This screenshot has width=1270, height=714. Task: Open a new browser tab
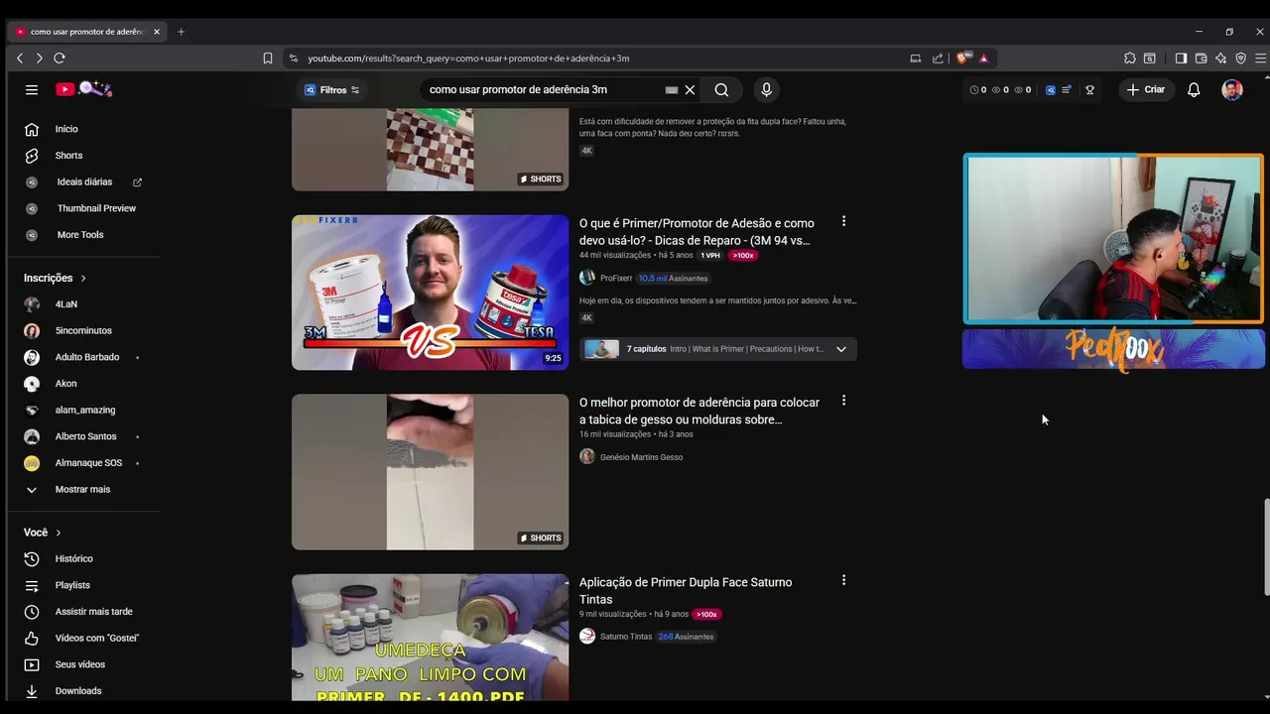pos(181,32)
